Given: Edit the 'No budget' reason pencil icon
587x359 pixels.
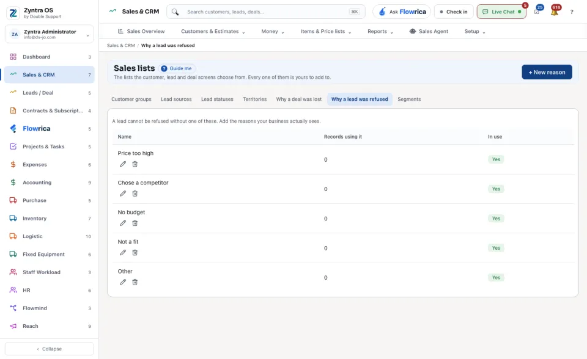Looking at the screenshot, I should point(123,223).
